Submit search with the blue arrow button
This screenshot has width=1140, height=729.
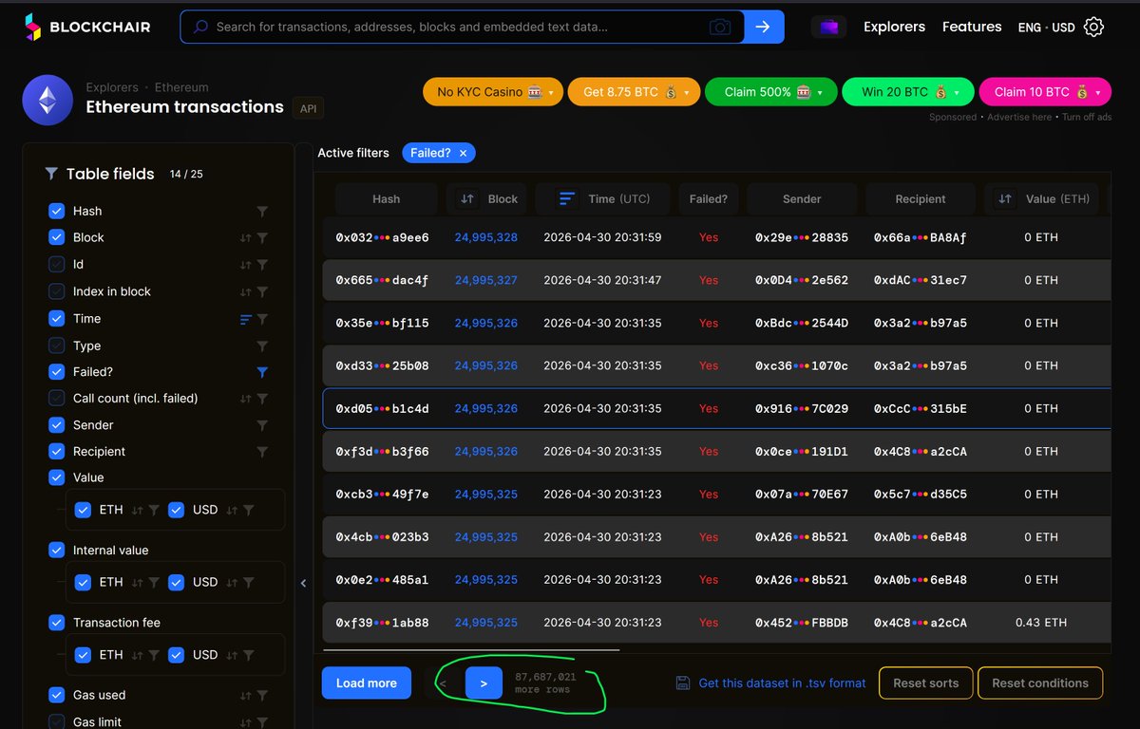[x=763, y=27]
